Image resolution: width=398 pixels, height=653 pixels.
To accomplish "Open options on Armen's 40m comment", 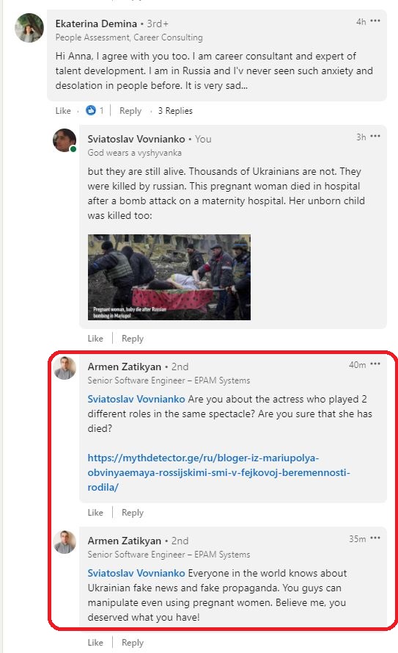I will (375, 364).
